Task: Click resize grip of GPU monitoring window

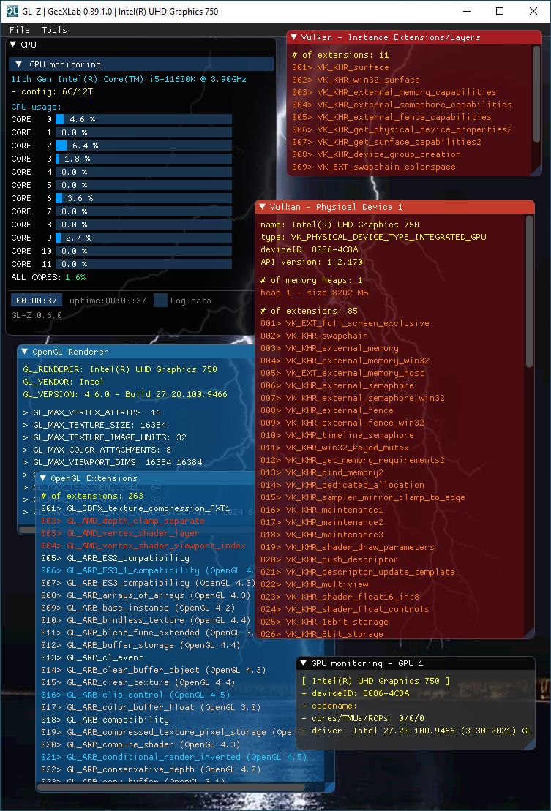Action: [x=530, y=744]
